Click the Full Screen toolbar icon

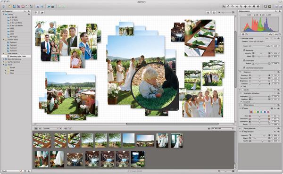270,7
